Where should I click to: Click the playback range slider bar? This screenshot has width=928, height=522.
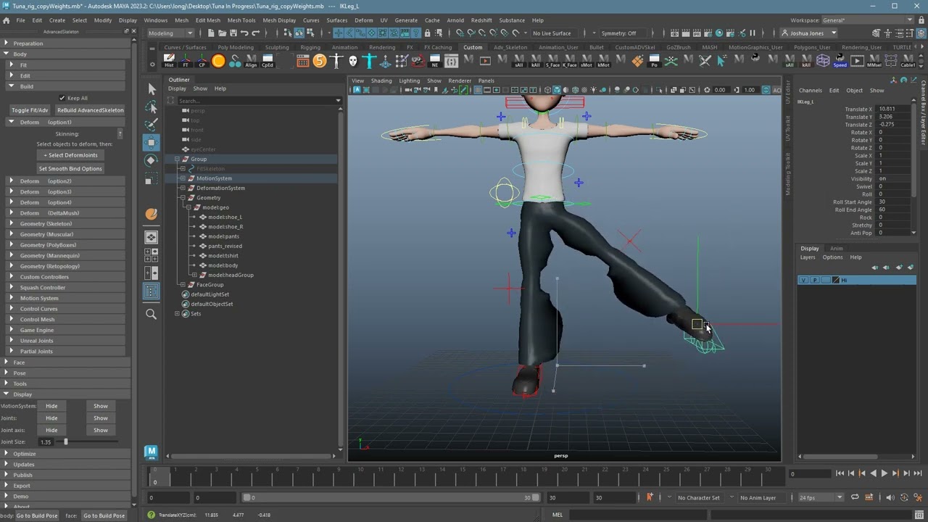point(391,497)
